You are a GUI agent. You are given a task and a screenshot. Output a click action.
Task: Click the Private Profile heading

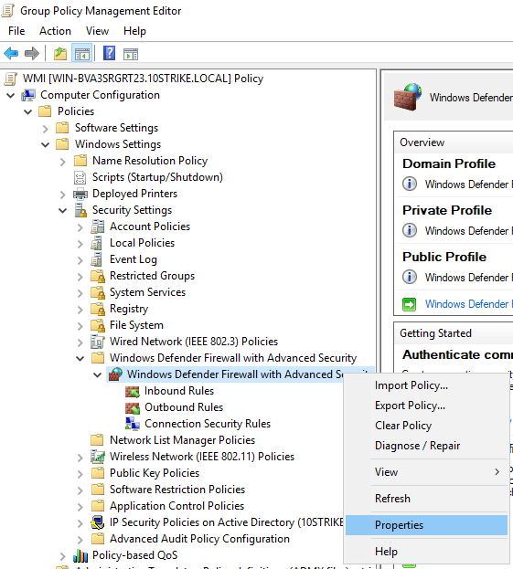pos(447,210)
